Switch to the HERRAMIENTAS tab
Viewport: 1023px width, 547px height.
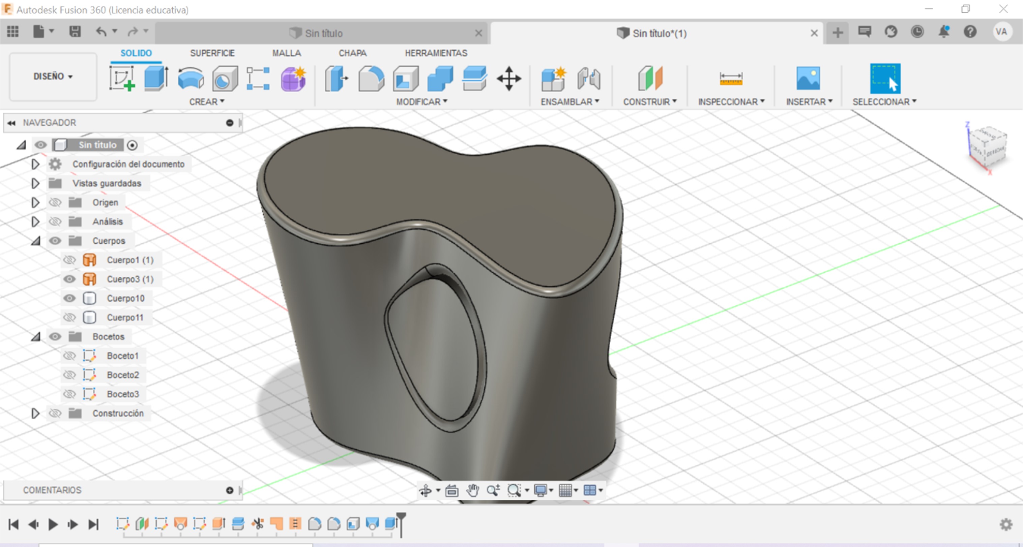pos(436,53)
